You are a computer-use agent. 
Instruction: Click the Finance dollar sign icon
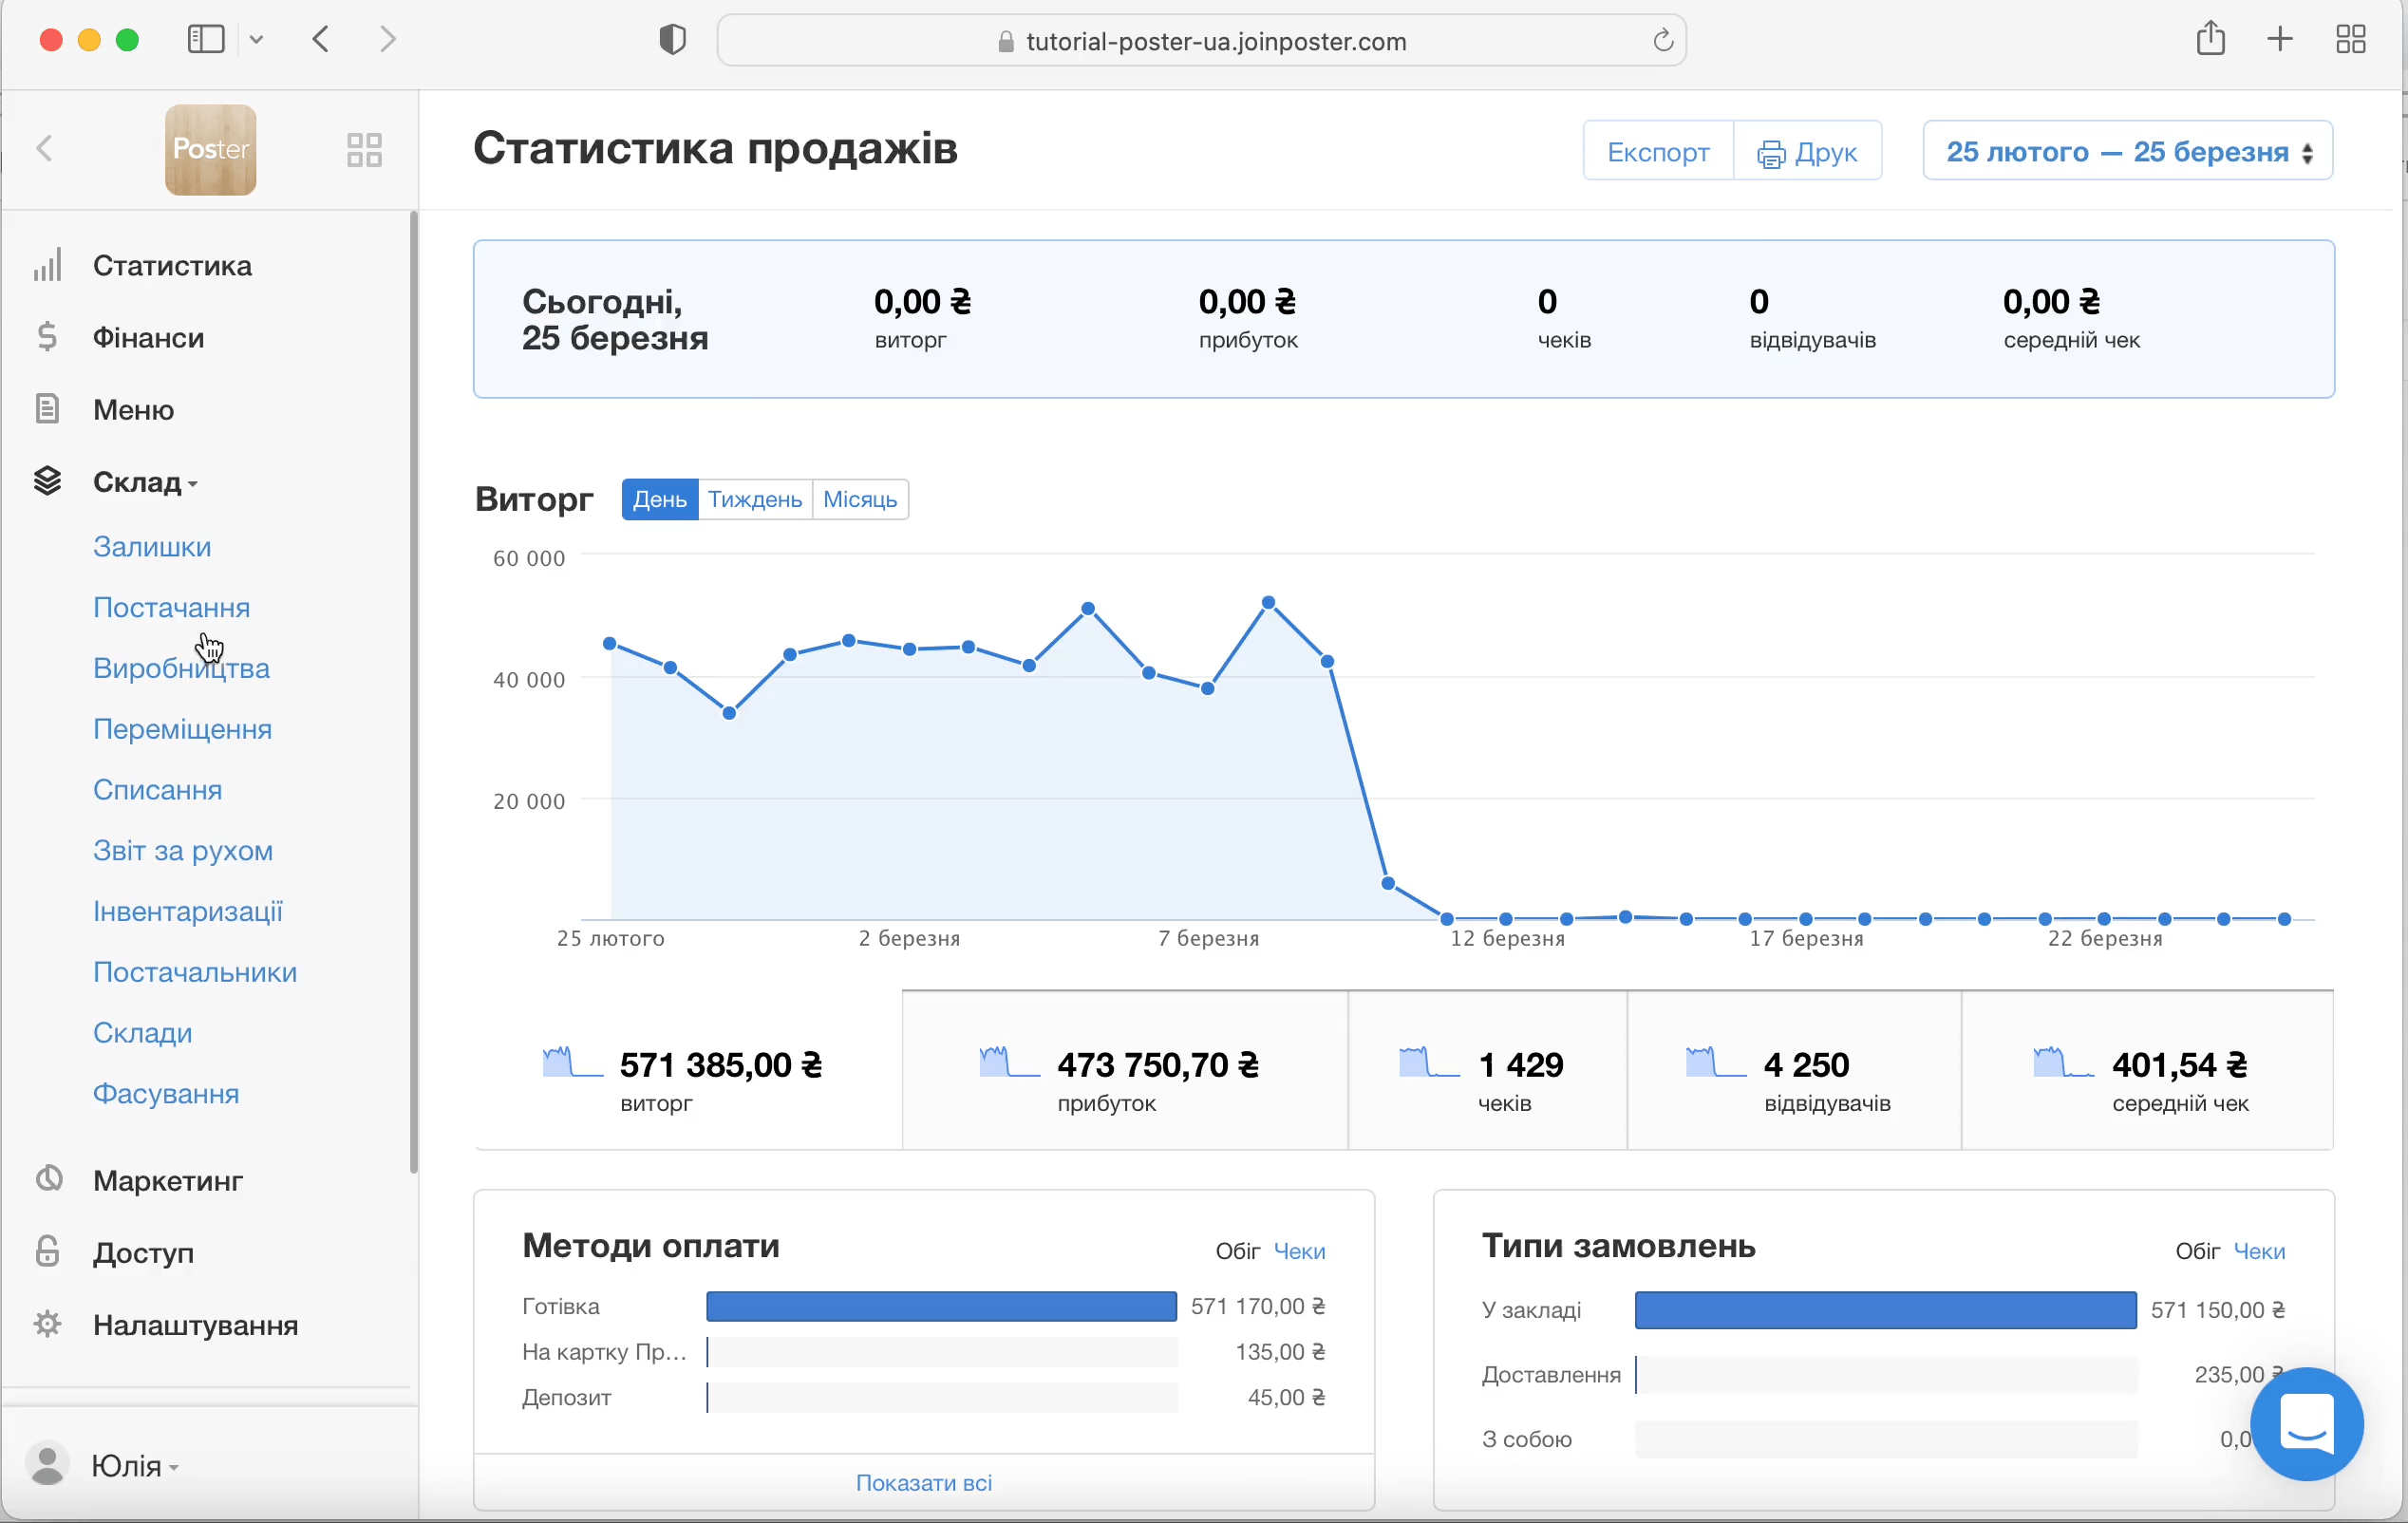tap(47, 337)
